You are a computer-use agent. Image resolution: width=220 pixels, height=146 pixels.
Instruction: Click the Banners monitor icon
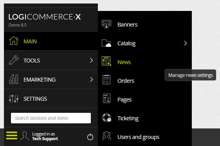106,24
